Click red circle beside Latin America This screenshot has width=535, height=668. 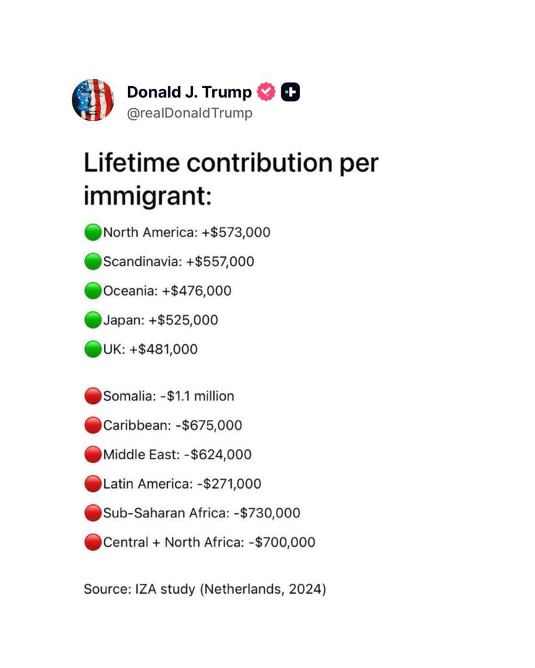tap(93, 483)
